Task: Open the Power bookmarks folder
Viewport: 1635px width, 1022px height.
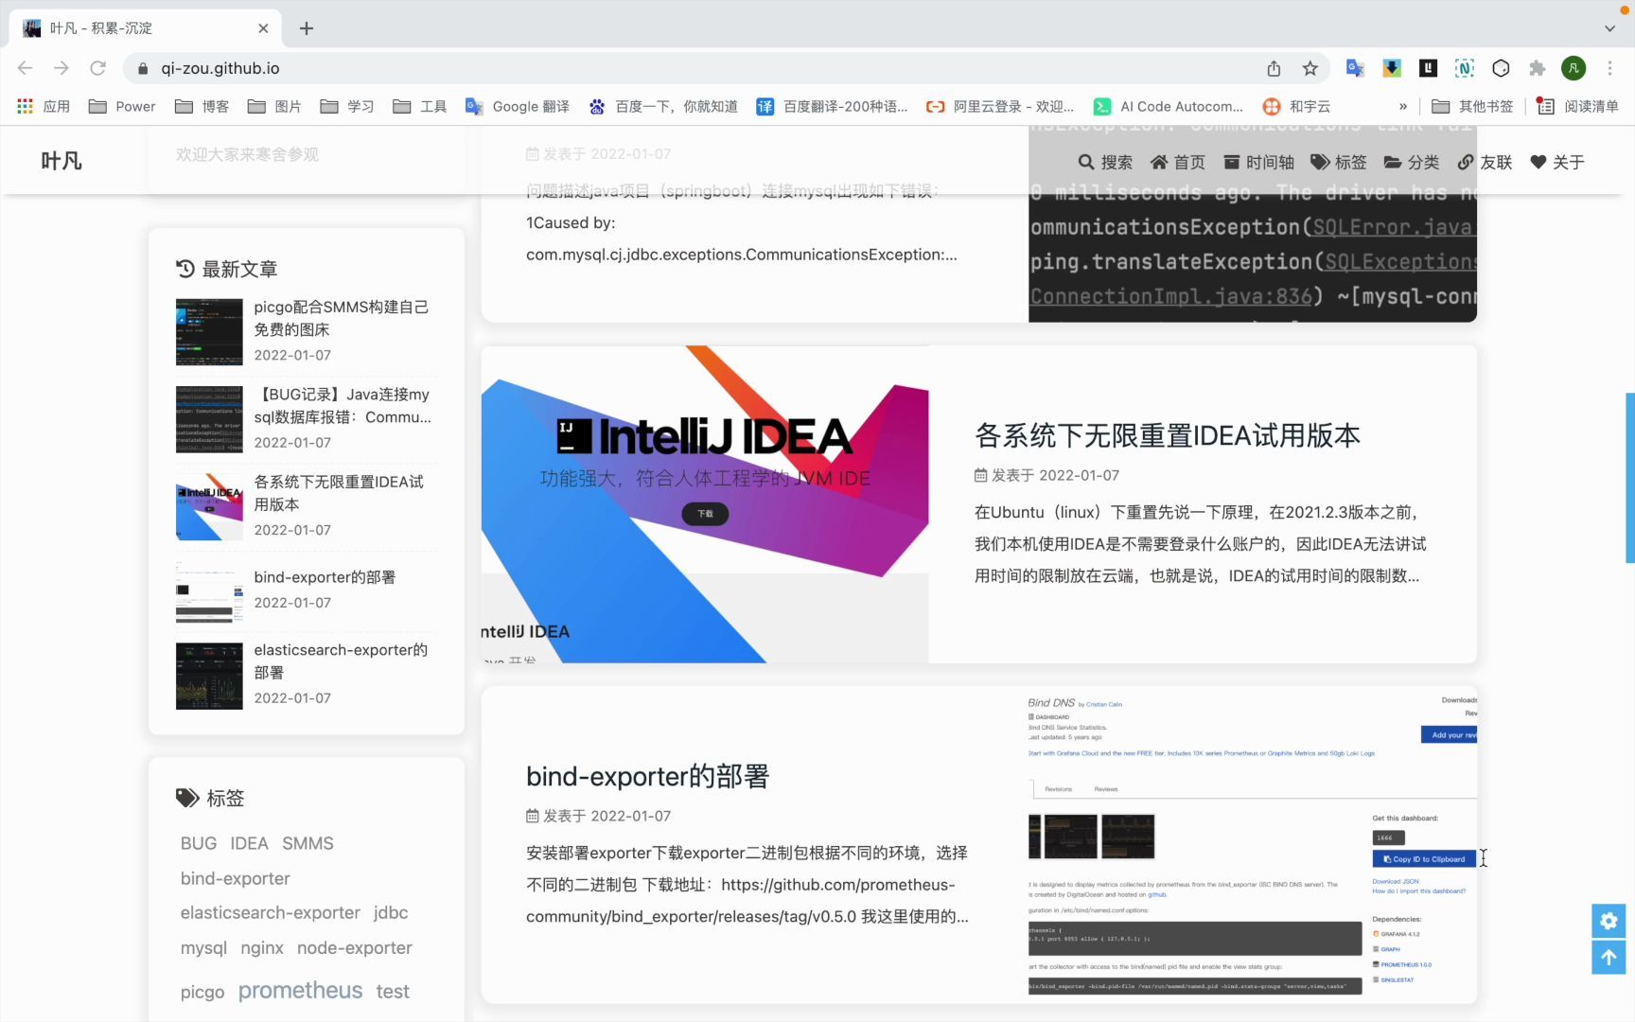Action: [122, 106]
